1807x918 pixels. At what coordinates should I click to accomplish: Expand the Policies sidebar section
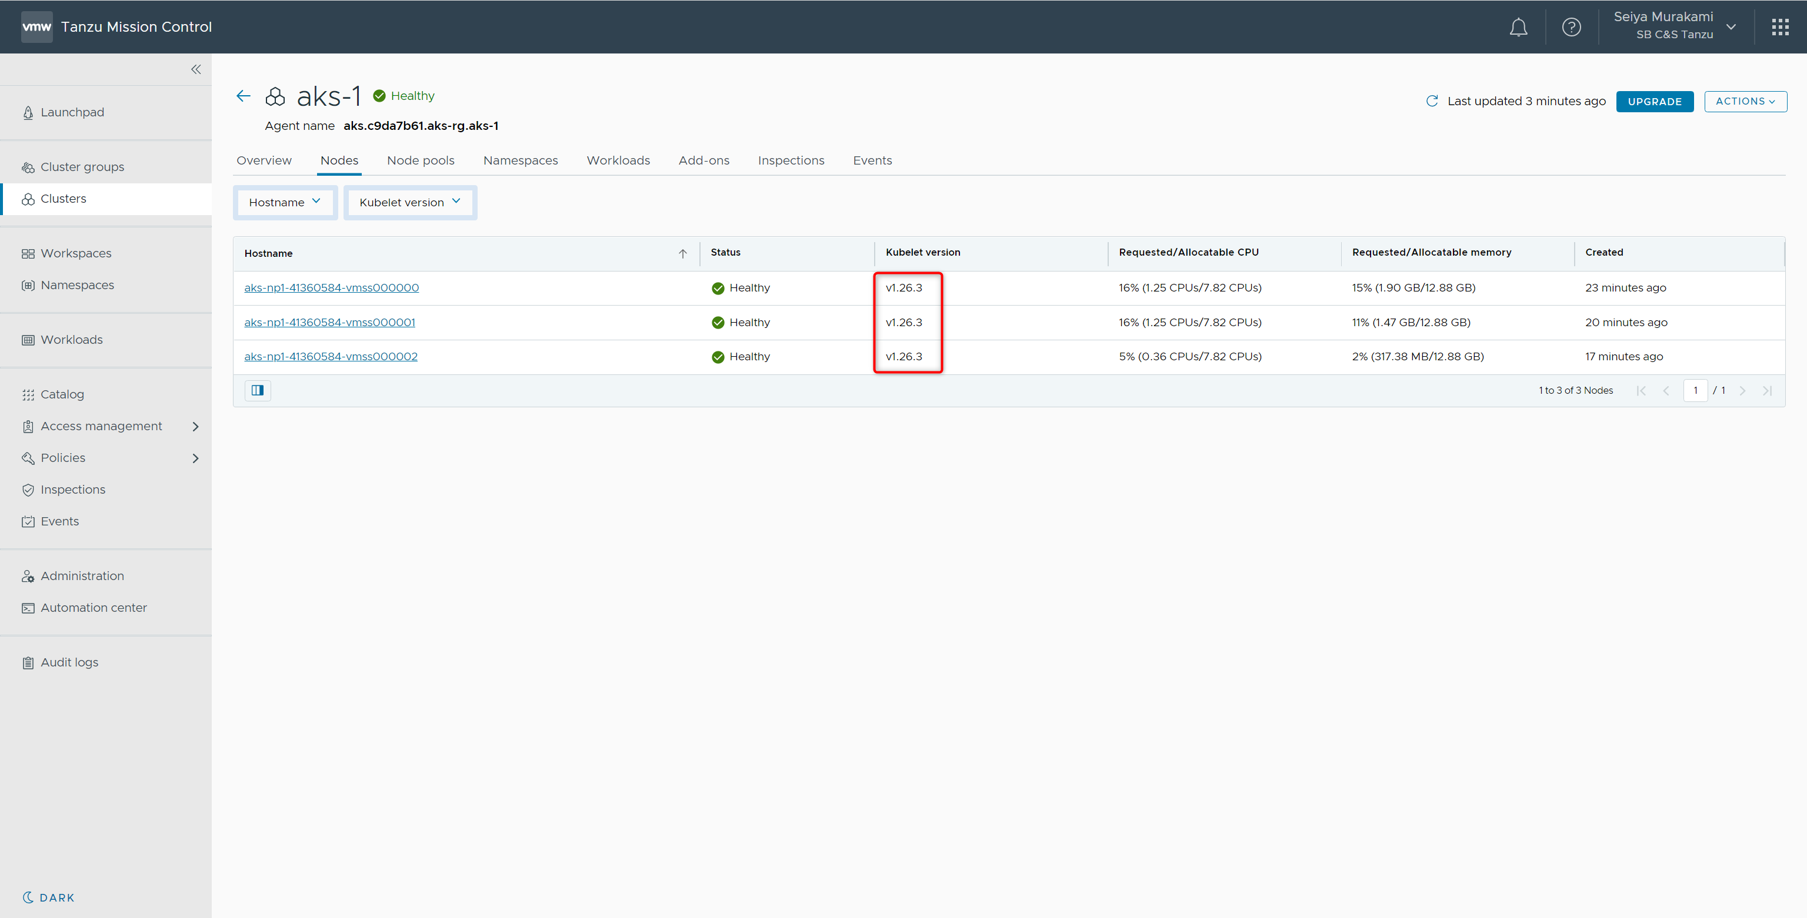click(195, 458)
